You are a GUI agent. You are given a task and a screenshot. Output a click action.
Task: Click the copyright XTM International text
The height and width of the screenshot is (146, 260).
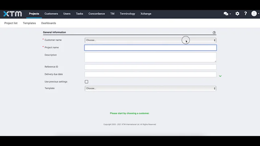(130, 124)
